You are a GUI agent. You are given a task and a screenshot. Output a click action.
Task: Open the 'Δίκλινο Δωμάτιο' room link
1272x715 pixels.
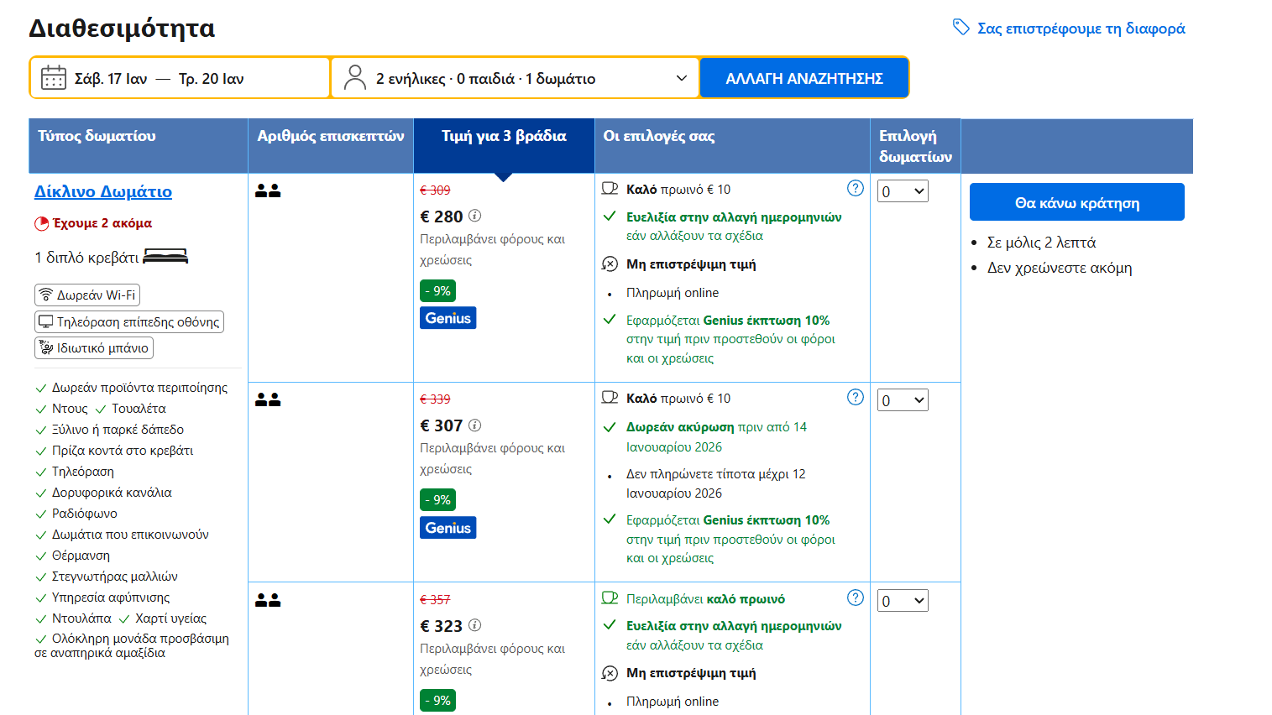103,191
